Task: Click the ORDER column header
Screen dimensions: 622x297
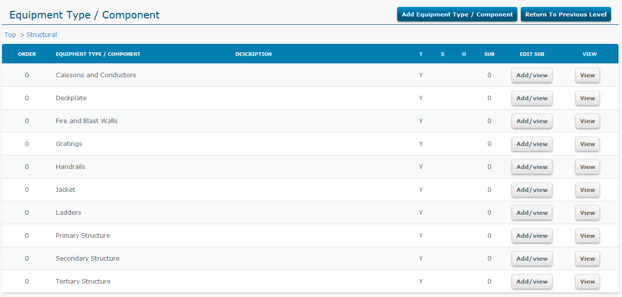Action: 27,54
